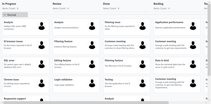Click avatar on Application performance card
The width and height of the screenshot is (211, 104).
pyautogui.click(x=193, y=26)
